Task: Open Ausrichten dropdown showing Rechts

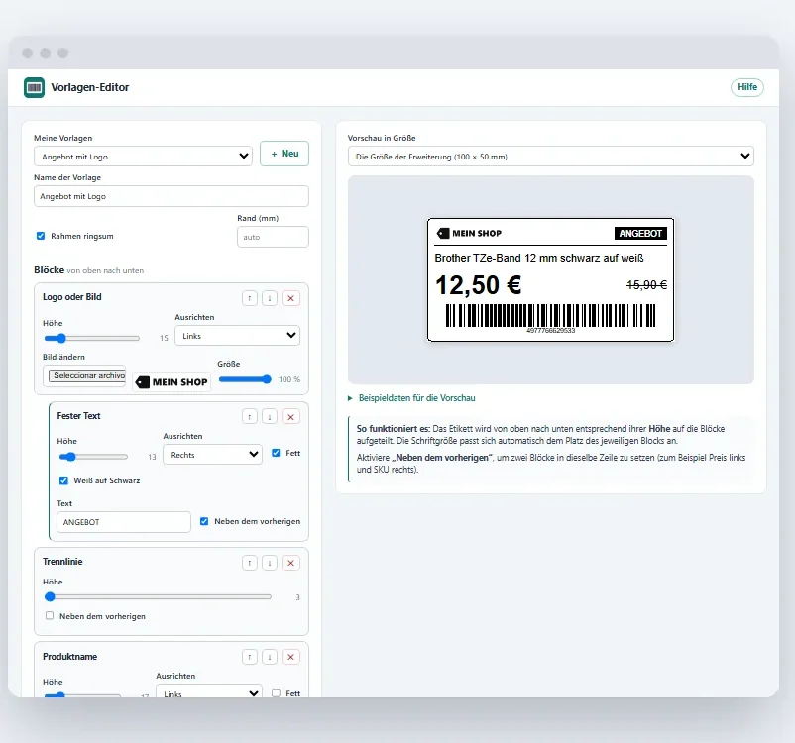Action: (x=212, y=454)
